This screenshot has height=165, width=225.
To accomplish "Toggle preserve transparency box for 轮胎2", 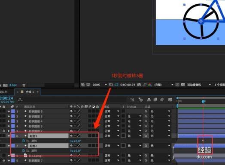I will coord(123,146).
